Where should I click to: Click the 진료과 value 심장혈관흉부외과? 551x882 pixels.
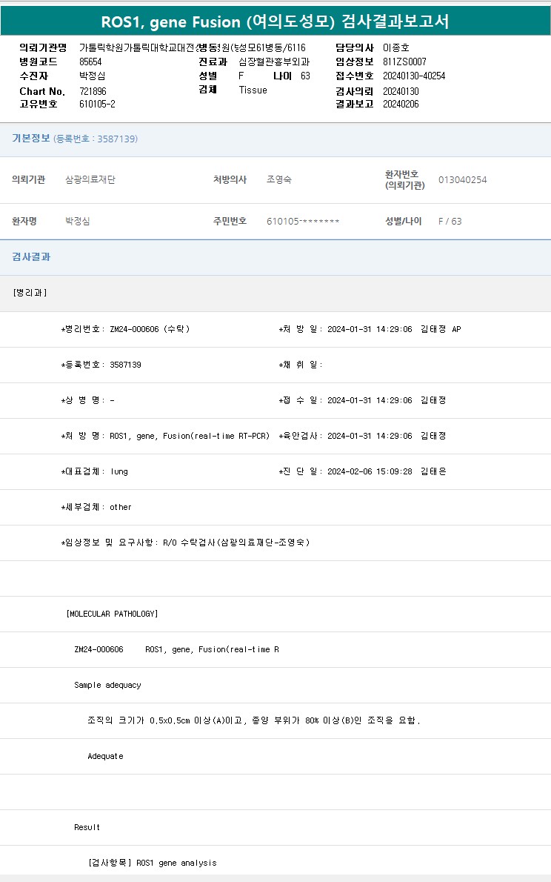274,62
